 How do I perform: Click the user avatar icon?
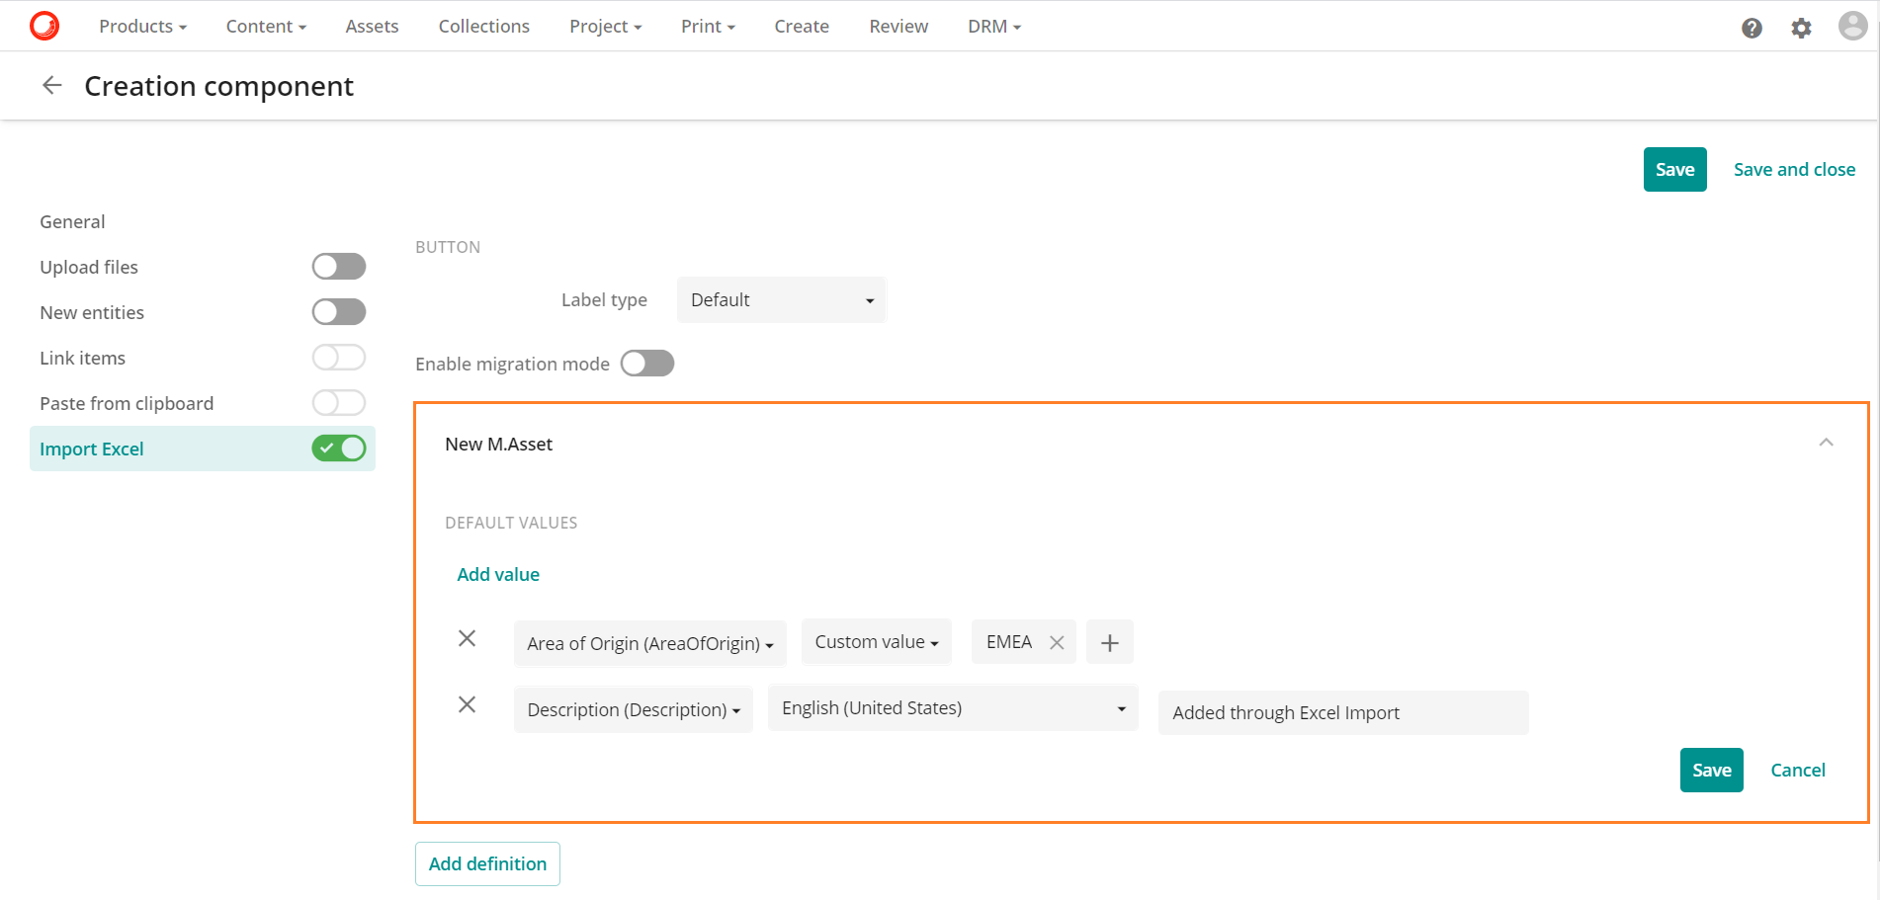[x=1851, y=26]
